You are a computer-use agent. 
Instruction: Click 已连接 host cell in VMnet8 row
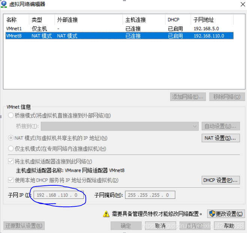pyautogui.click(x=133, y=36)
